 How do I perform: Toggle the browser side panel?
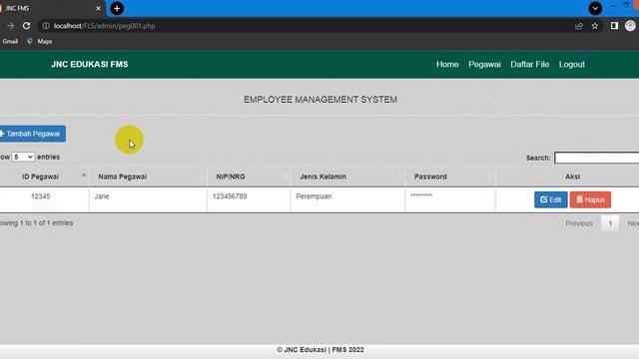click(614, 26)
